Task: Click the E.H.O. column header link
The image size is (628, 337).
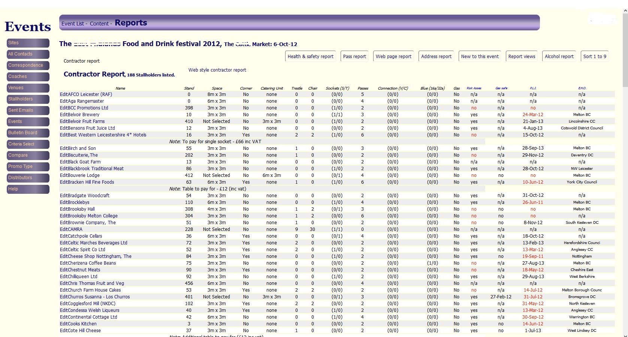Action: coord(582,88)
